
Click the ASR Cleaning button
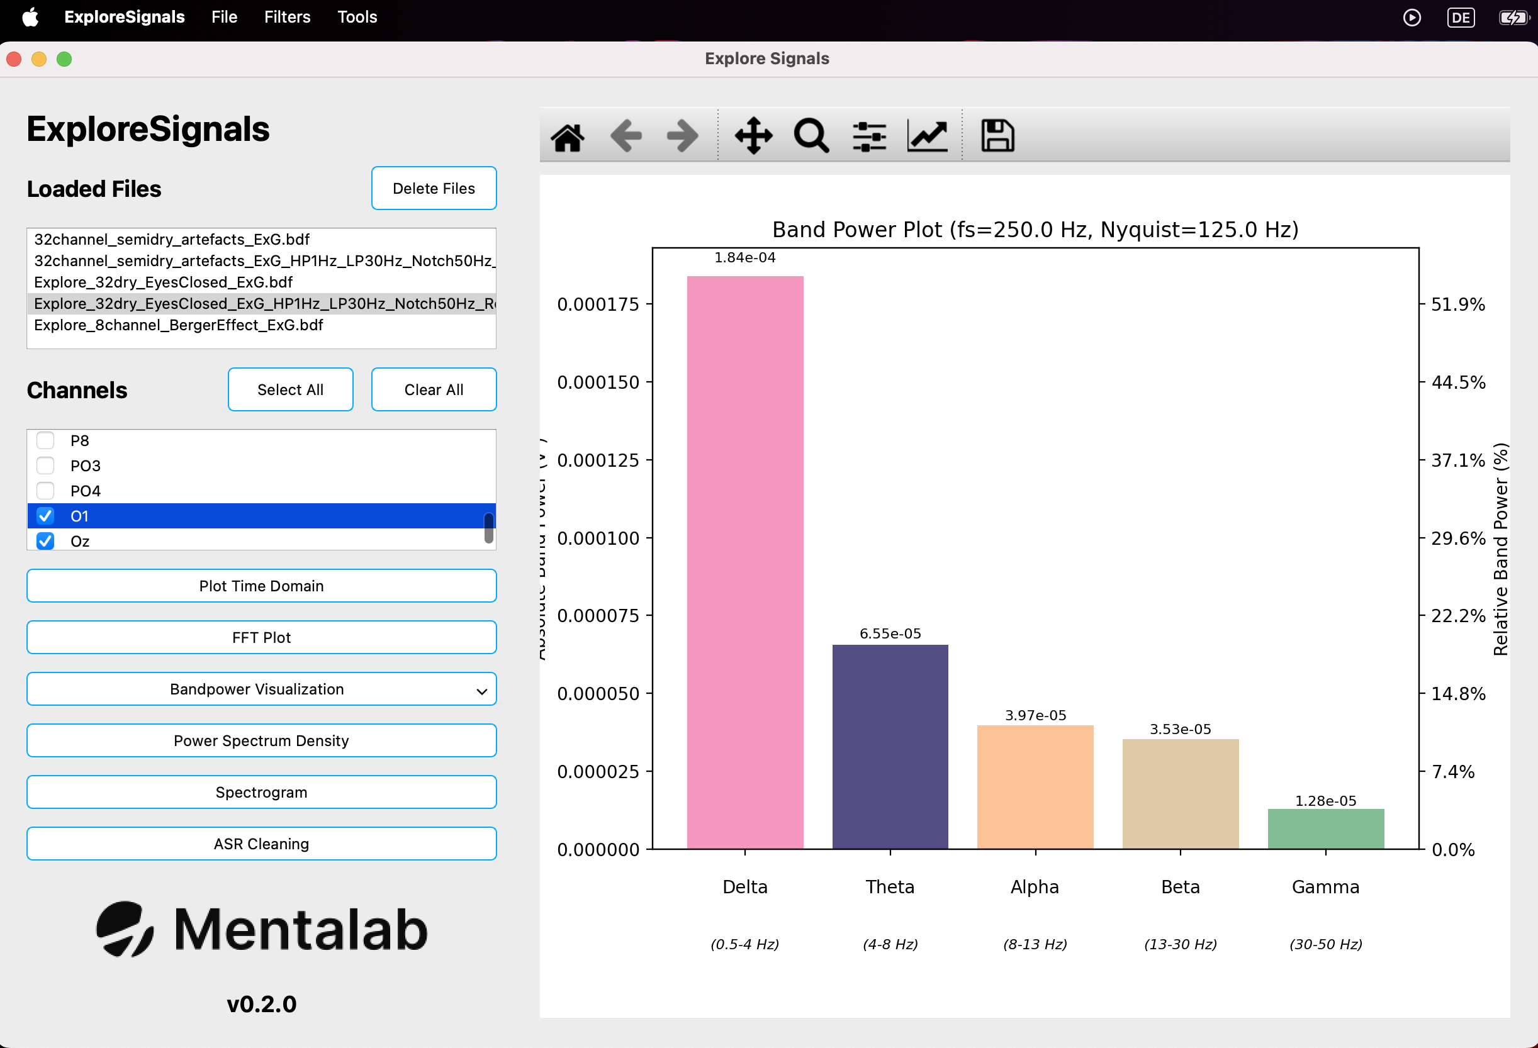tap(261, 844)
